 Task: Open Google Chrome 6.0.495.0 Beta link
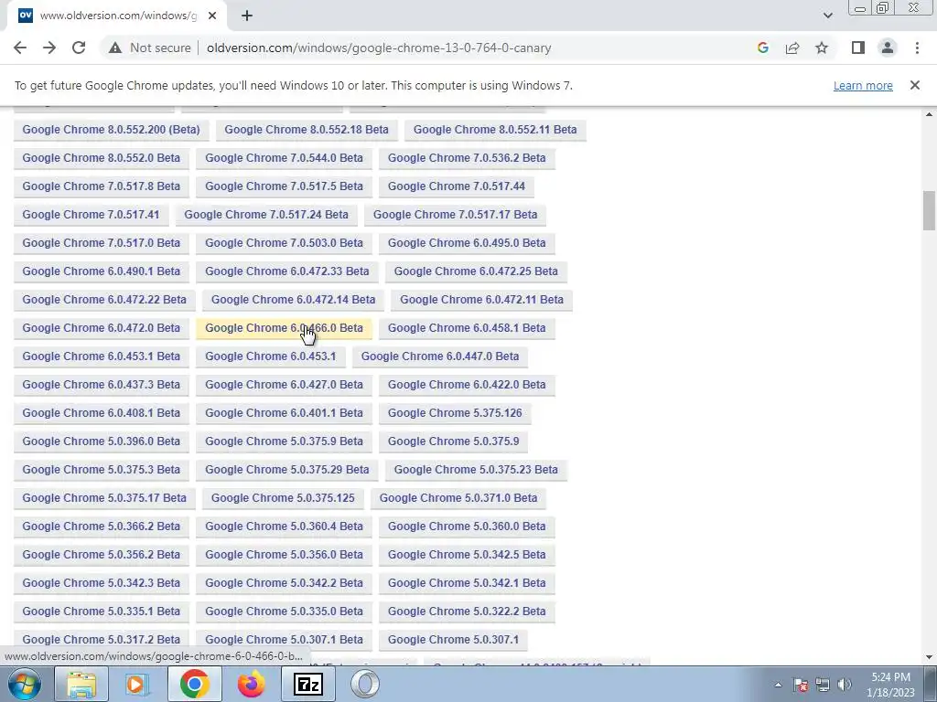(x=467, y=243)
